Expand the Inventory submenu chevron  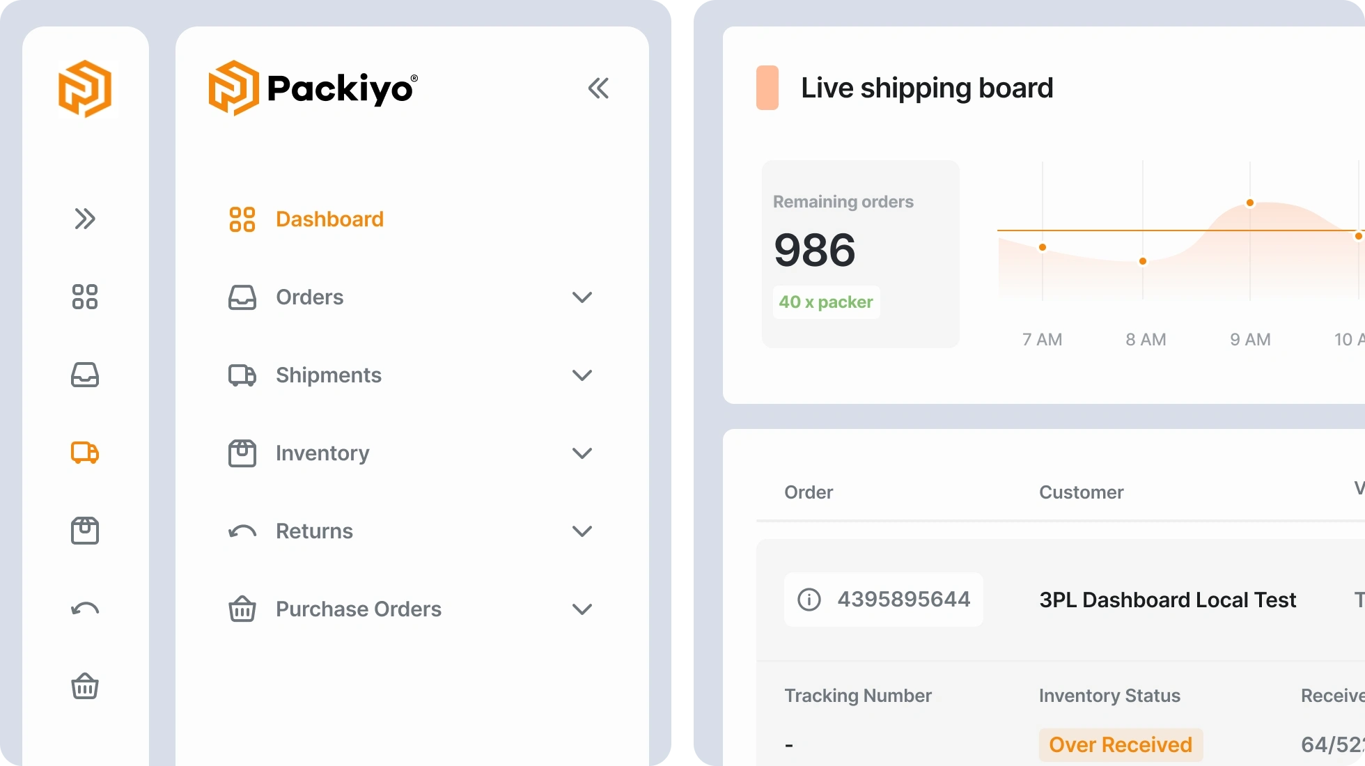point(582,453)
